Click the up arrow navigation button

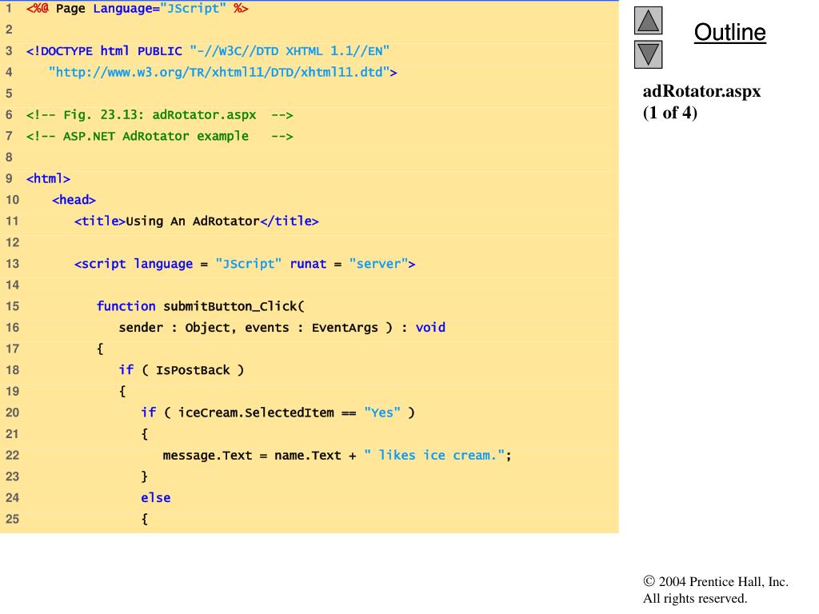tap(648, 20)
